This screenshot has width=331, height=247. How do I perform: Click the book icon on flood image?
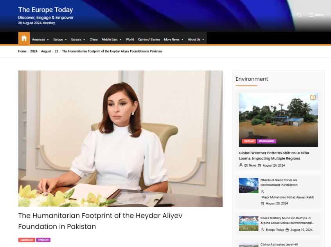tap(313, 98)
